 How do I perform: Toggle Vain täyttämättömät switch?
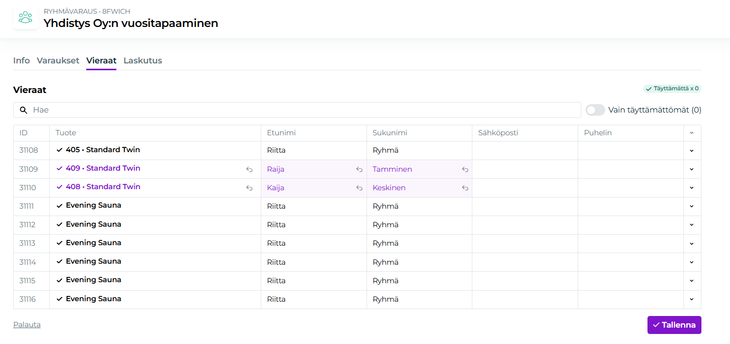click(595, 110)
